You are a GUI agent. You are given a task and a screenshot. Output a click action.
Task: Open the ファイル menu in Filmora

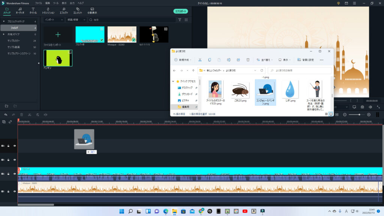(38, 3)
